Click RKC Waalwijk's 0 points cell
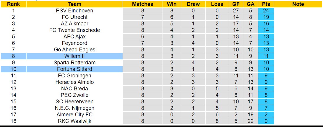 click(266, 121)
